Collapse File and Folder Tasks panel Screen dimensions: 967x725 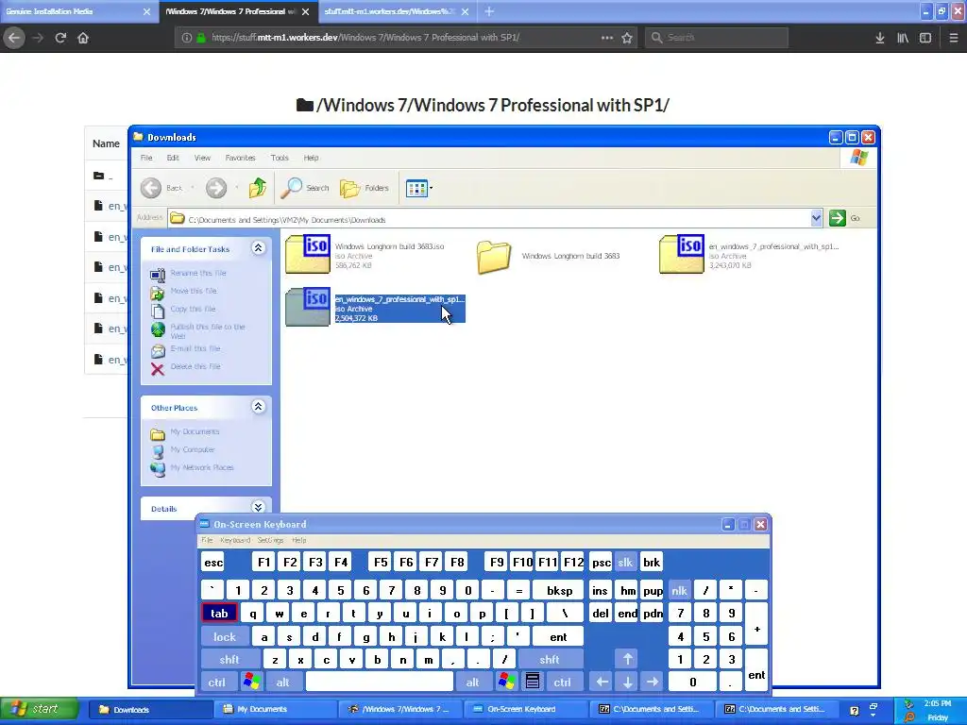coord(258,248)
